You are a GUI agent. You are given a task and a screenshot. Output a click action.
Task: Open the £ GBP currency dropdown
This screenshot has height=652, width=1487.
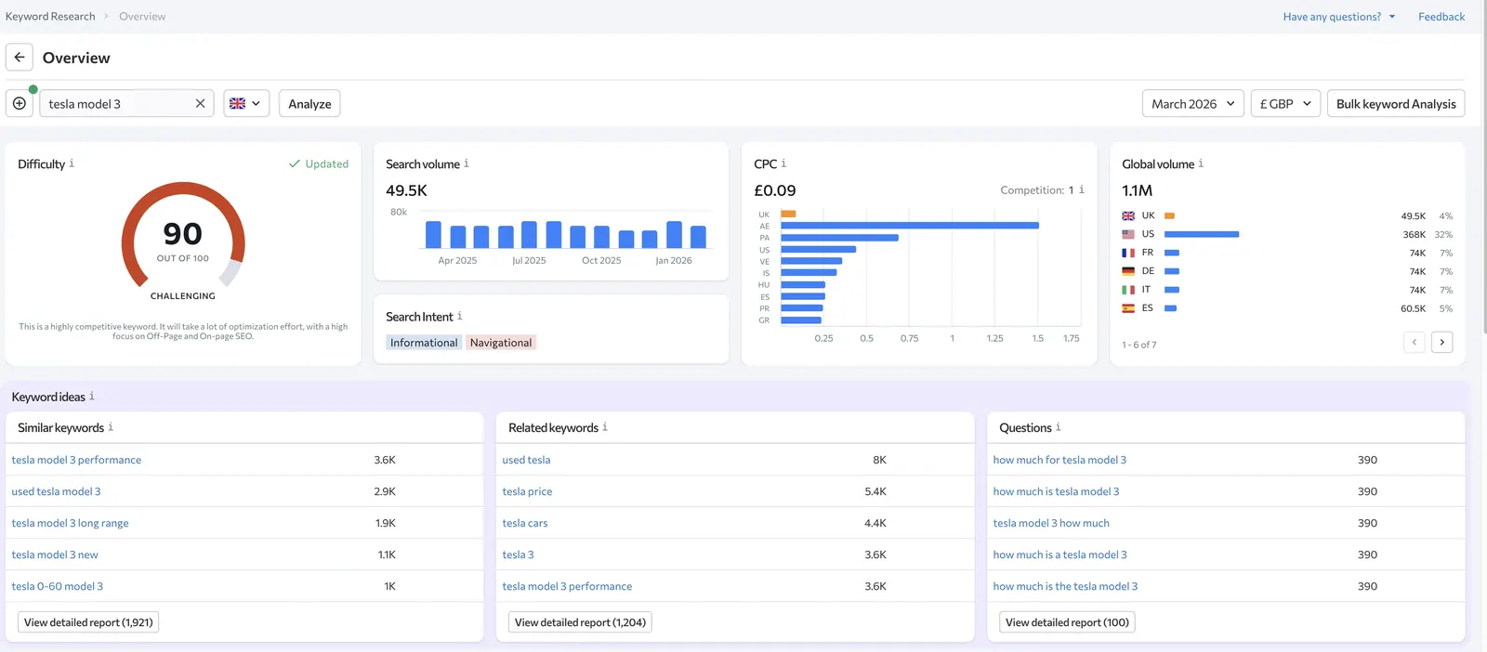[x=1285, y=103]
